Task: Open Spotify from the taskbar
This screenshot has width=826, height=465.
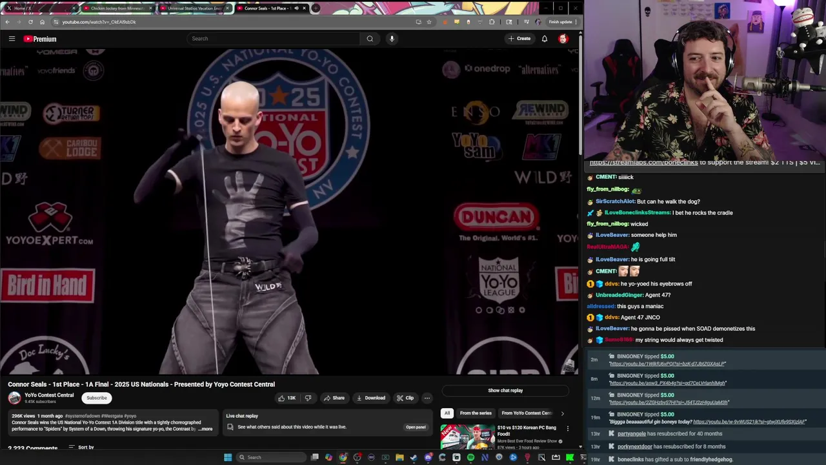Action: pos(470,457)
